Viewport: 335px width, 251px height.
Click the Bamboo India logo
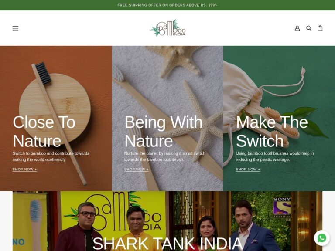coord(167,28)
